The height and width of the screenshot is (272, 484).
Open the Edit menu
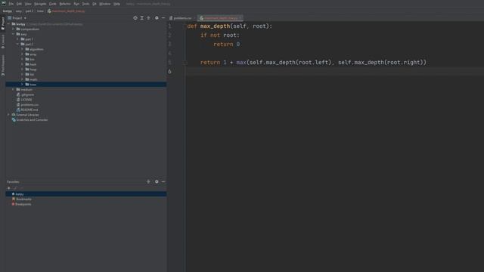point(19,4)
